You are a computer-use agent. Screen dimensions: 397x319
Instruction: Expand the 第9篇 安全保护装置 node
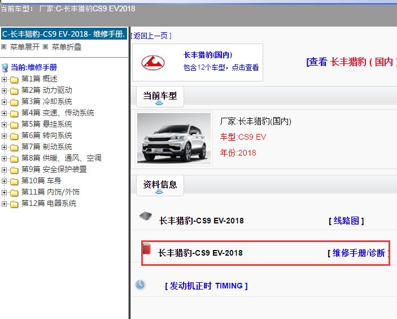(4, 170)
